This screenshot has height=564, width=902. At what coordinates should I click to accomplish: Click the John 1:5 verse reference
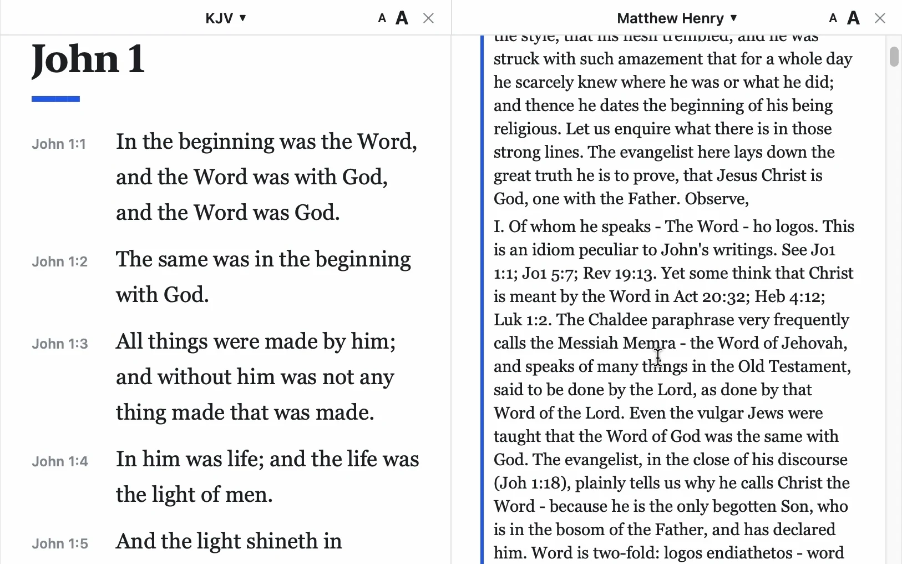60,544
